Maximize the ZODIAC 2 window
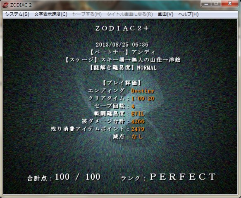 pyautogui.click(x=216, y=4)
